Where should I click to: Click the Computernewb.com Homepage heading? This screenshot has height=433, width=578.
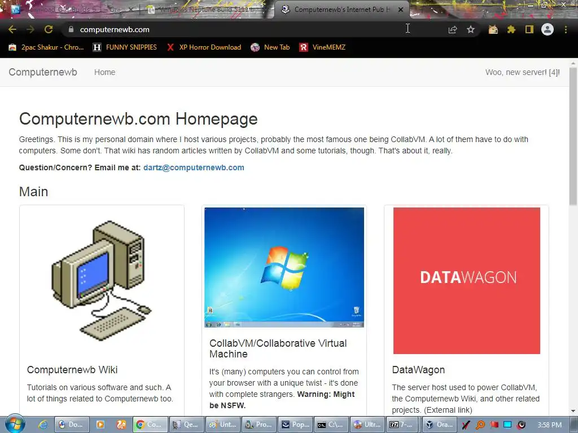(138, 119)
